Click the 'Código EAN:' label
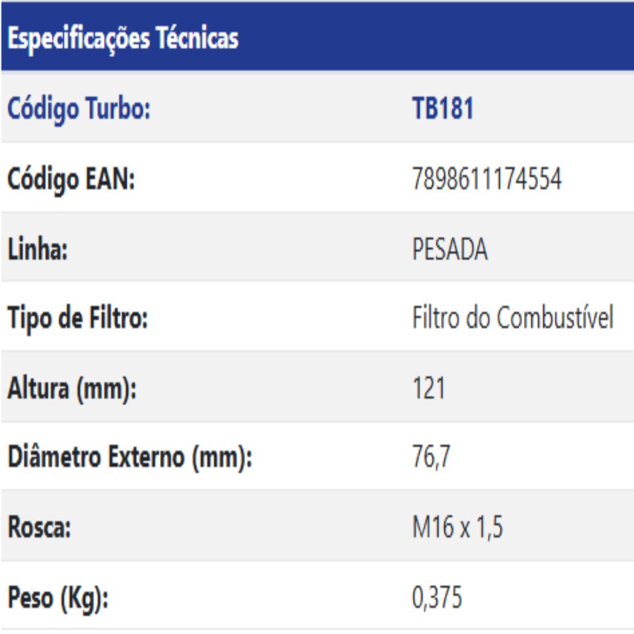The image size is (634, 634). 70,179
